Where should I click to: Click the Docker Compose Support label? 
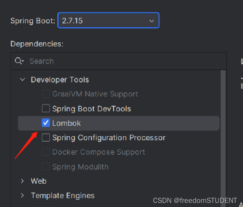pos(98,152)
